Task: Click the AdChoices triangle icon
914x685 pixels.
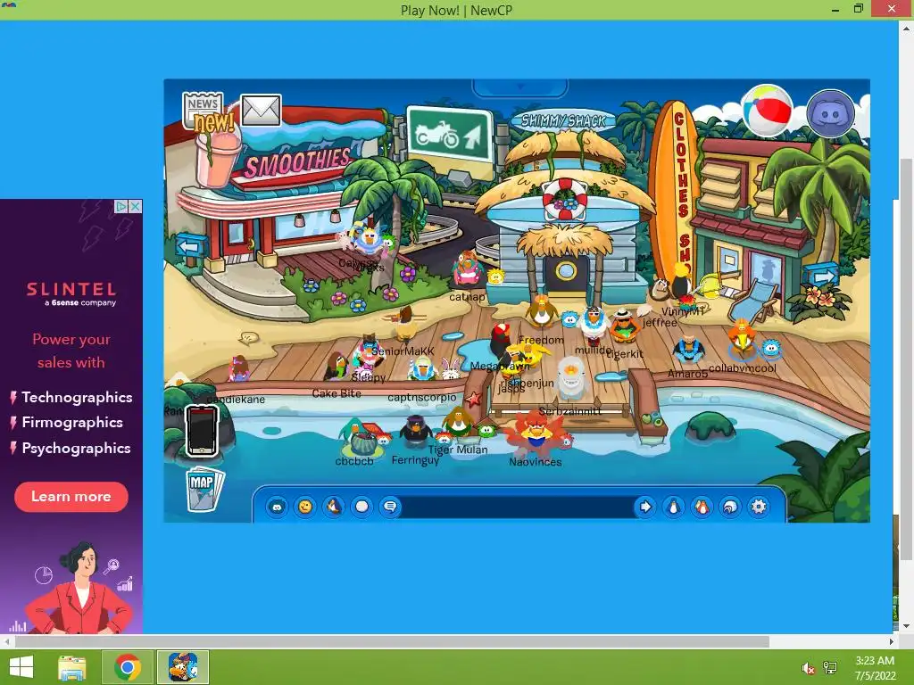Action: point(121,206)
